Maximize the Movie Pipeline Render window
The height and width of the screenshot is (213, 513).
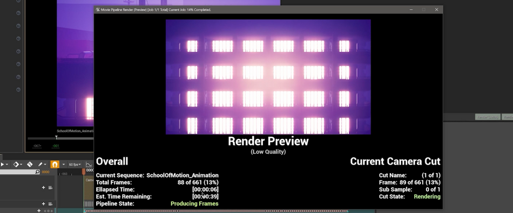coord(424,10)
